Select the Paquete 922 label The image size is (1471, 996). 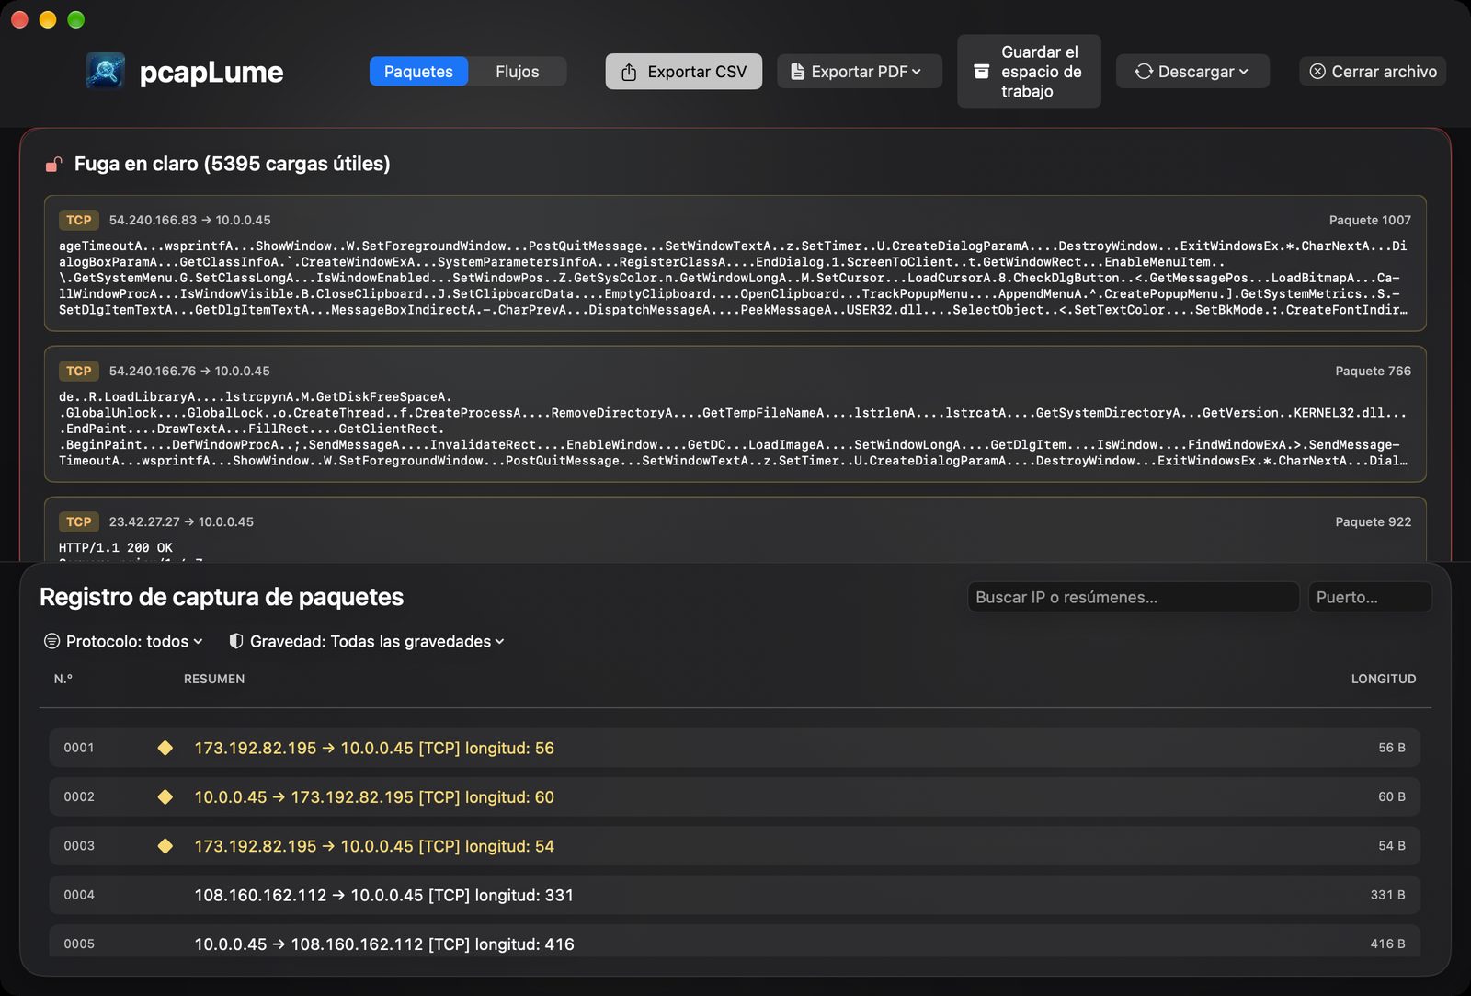(x=1373, y=521)
